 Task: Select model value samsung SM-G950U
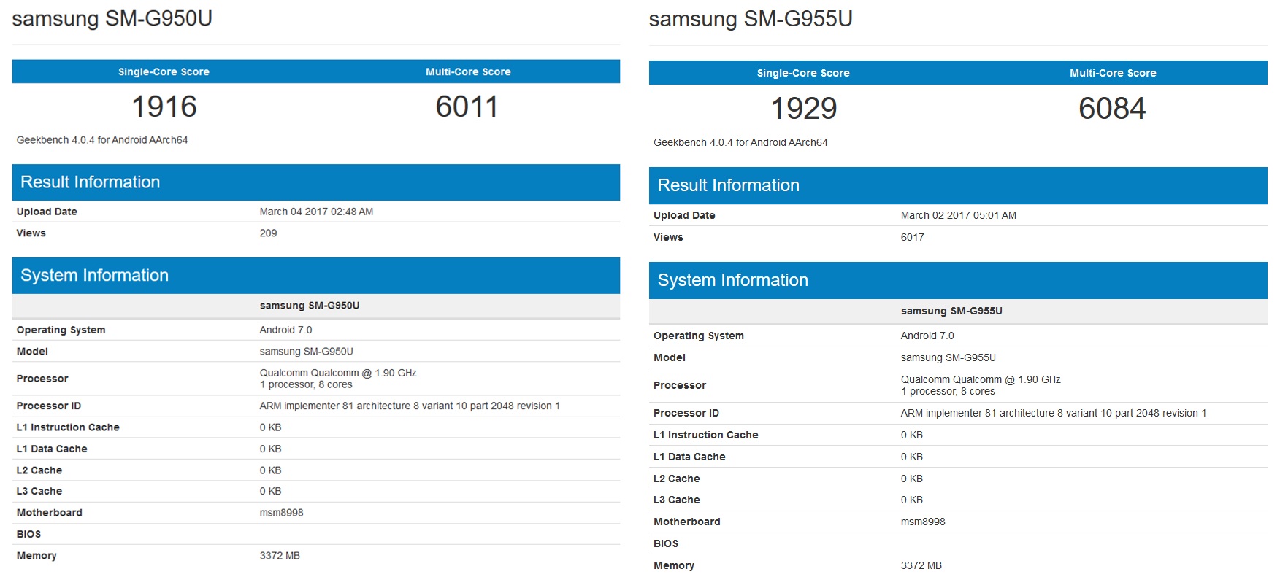[306, 352]
